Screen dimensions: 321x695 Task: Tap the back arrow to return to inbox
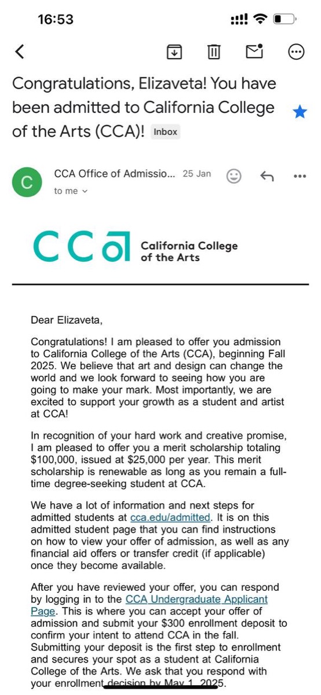19,52
